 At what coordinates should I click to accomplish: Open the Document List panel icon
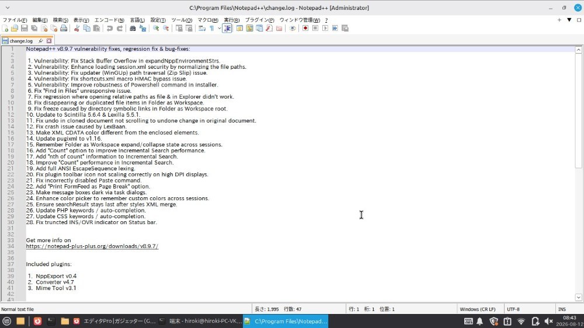[x=259, y=28]
